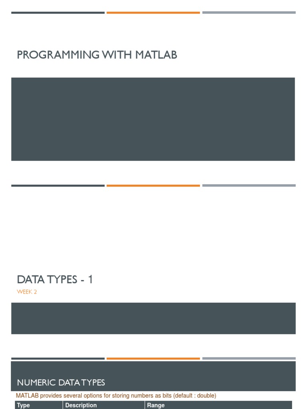Click the "Description" table column header

[81, 405]
